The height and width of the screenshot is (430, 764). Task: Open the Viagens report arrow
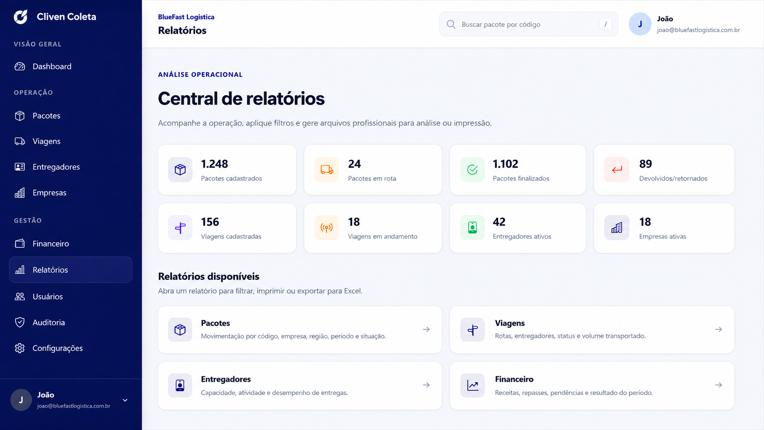click(x=718, y=329)
